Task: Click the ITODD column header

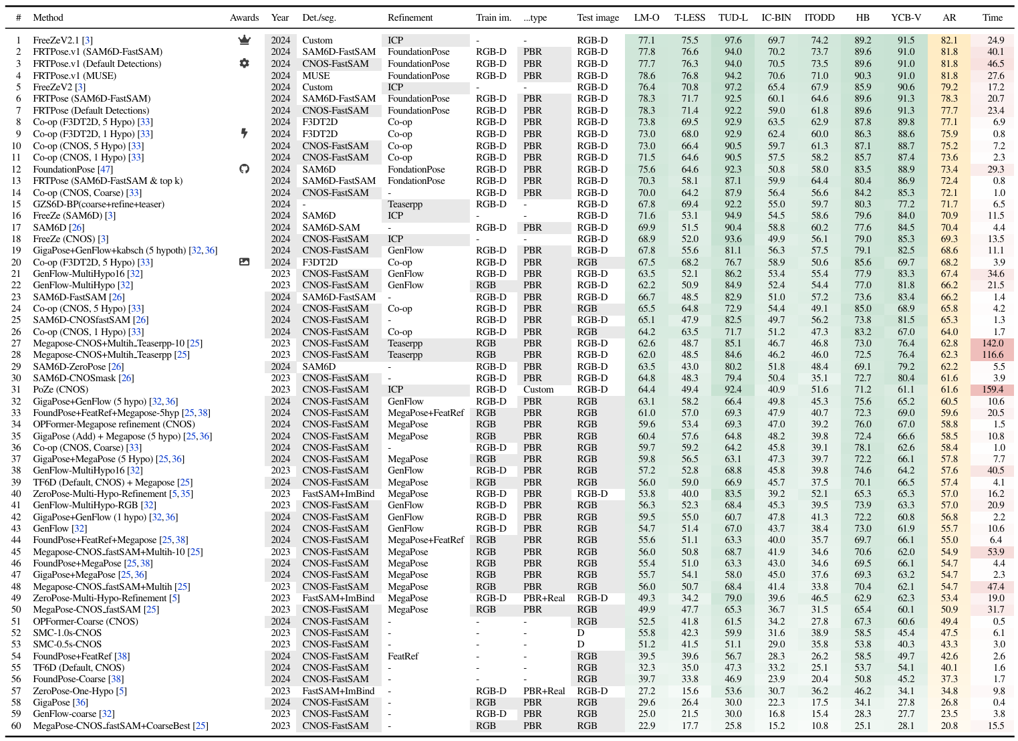Action: click(819, 17)
